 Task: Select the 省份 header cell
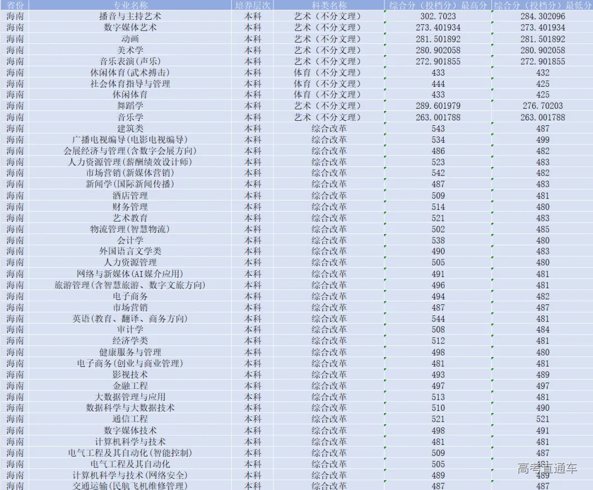[x=15, y=5]
